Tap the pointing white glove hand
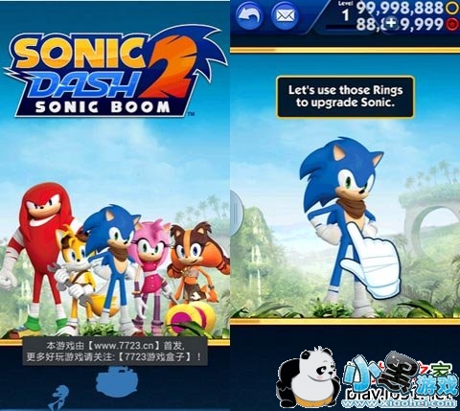Viewport: 460px width, 411px height. click(371, 261)
